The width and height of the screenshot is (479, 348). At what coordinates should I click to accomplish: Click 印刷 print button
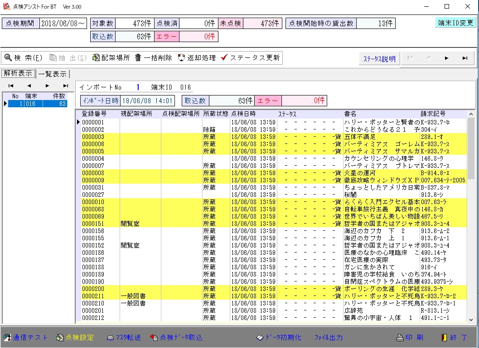(x=410, y=337)
